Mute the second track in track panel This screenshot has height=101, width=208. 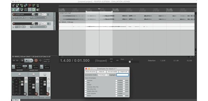pos(43,24)
